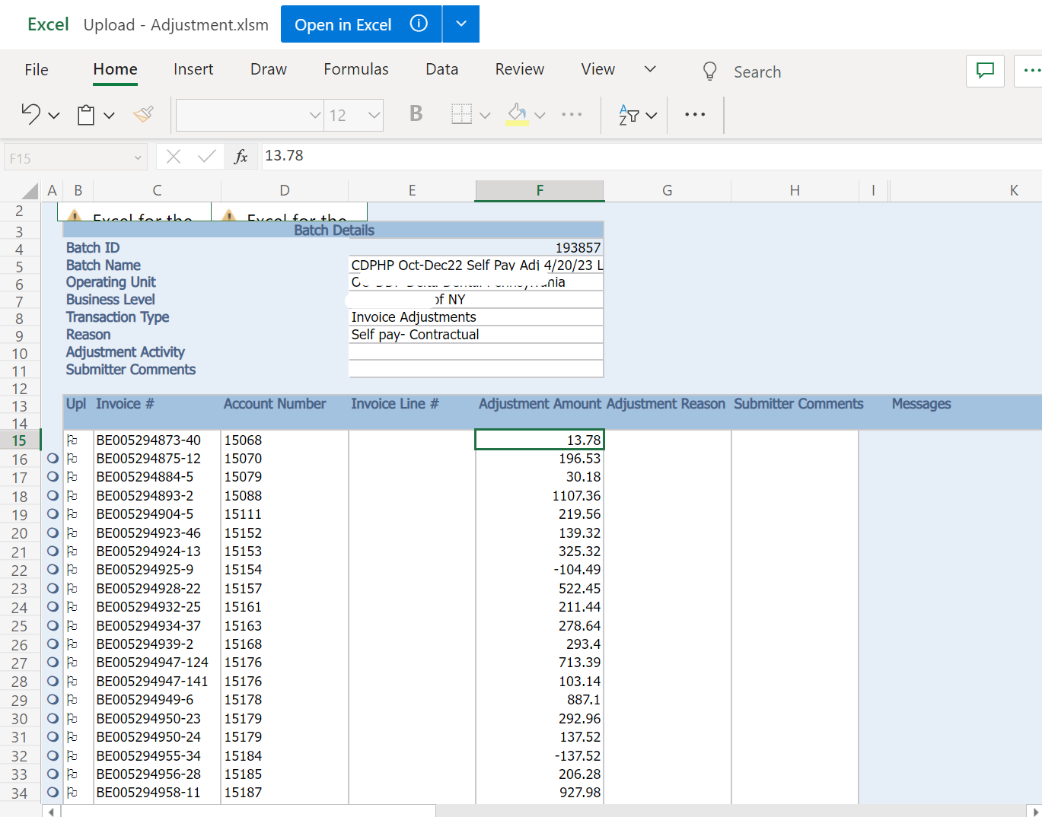Expand the Name Box dropdown
Image resolution: width=1042 pixels, height=817 pixels.
point(138,157)
